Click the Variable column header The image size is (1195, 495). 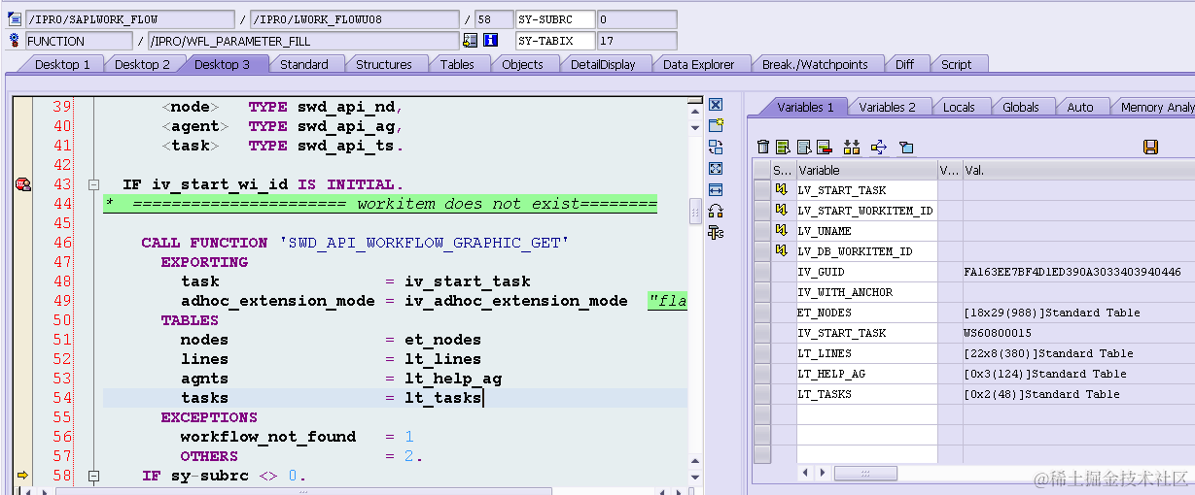pyautogui.click(x=866, y=170)
